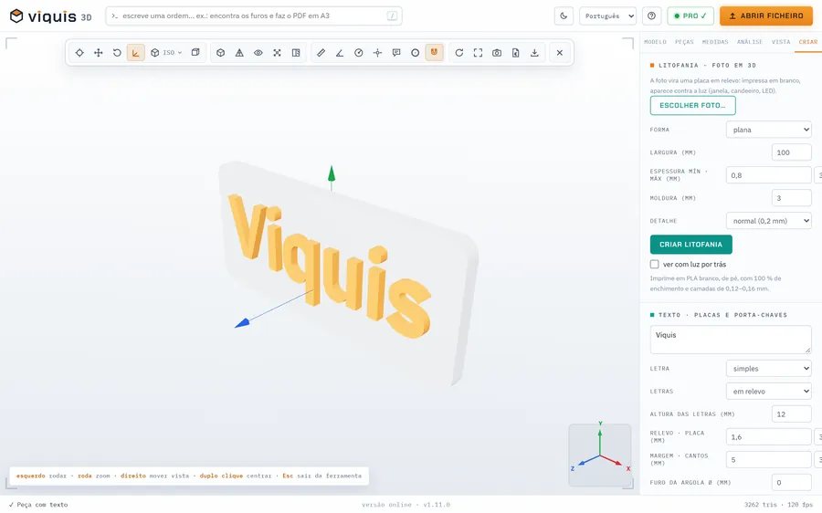This screenshot has width=822, height=513.
Task: Click the section panel icon
Action: click(x=296, y=52)
